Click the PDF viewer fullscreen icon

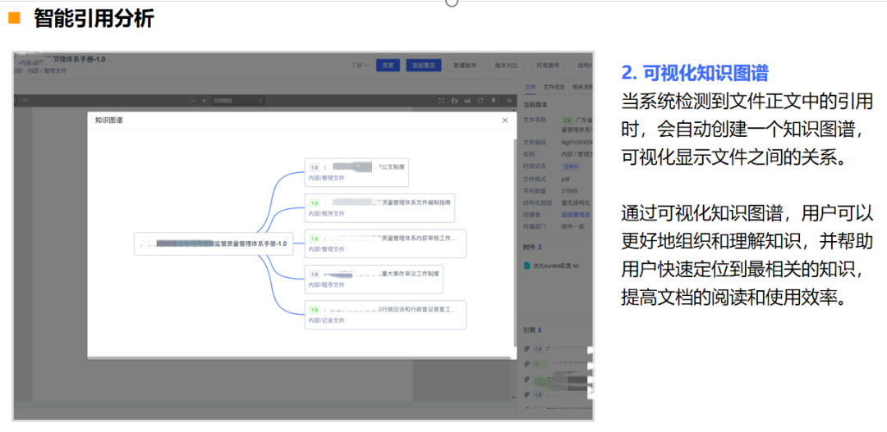click(x=441, y=101)
